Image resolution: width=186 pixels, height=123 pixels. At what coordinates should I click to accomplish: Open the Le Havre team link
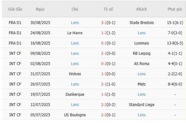click(x=75, y=33)
